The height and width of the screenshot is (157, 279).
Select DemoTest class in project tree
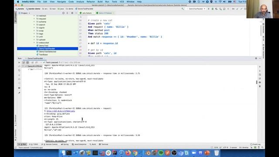44,45
